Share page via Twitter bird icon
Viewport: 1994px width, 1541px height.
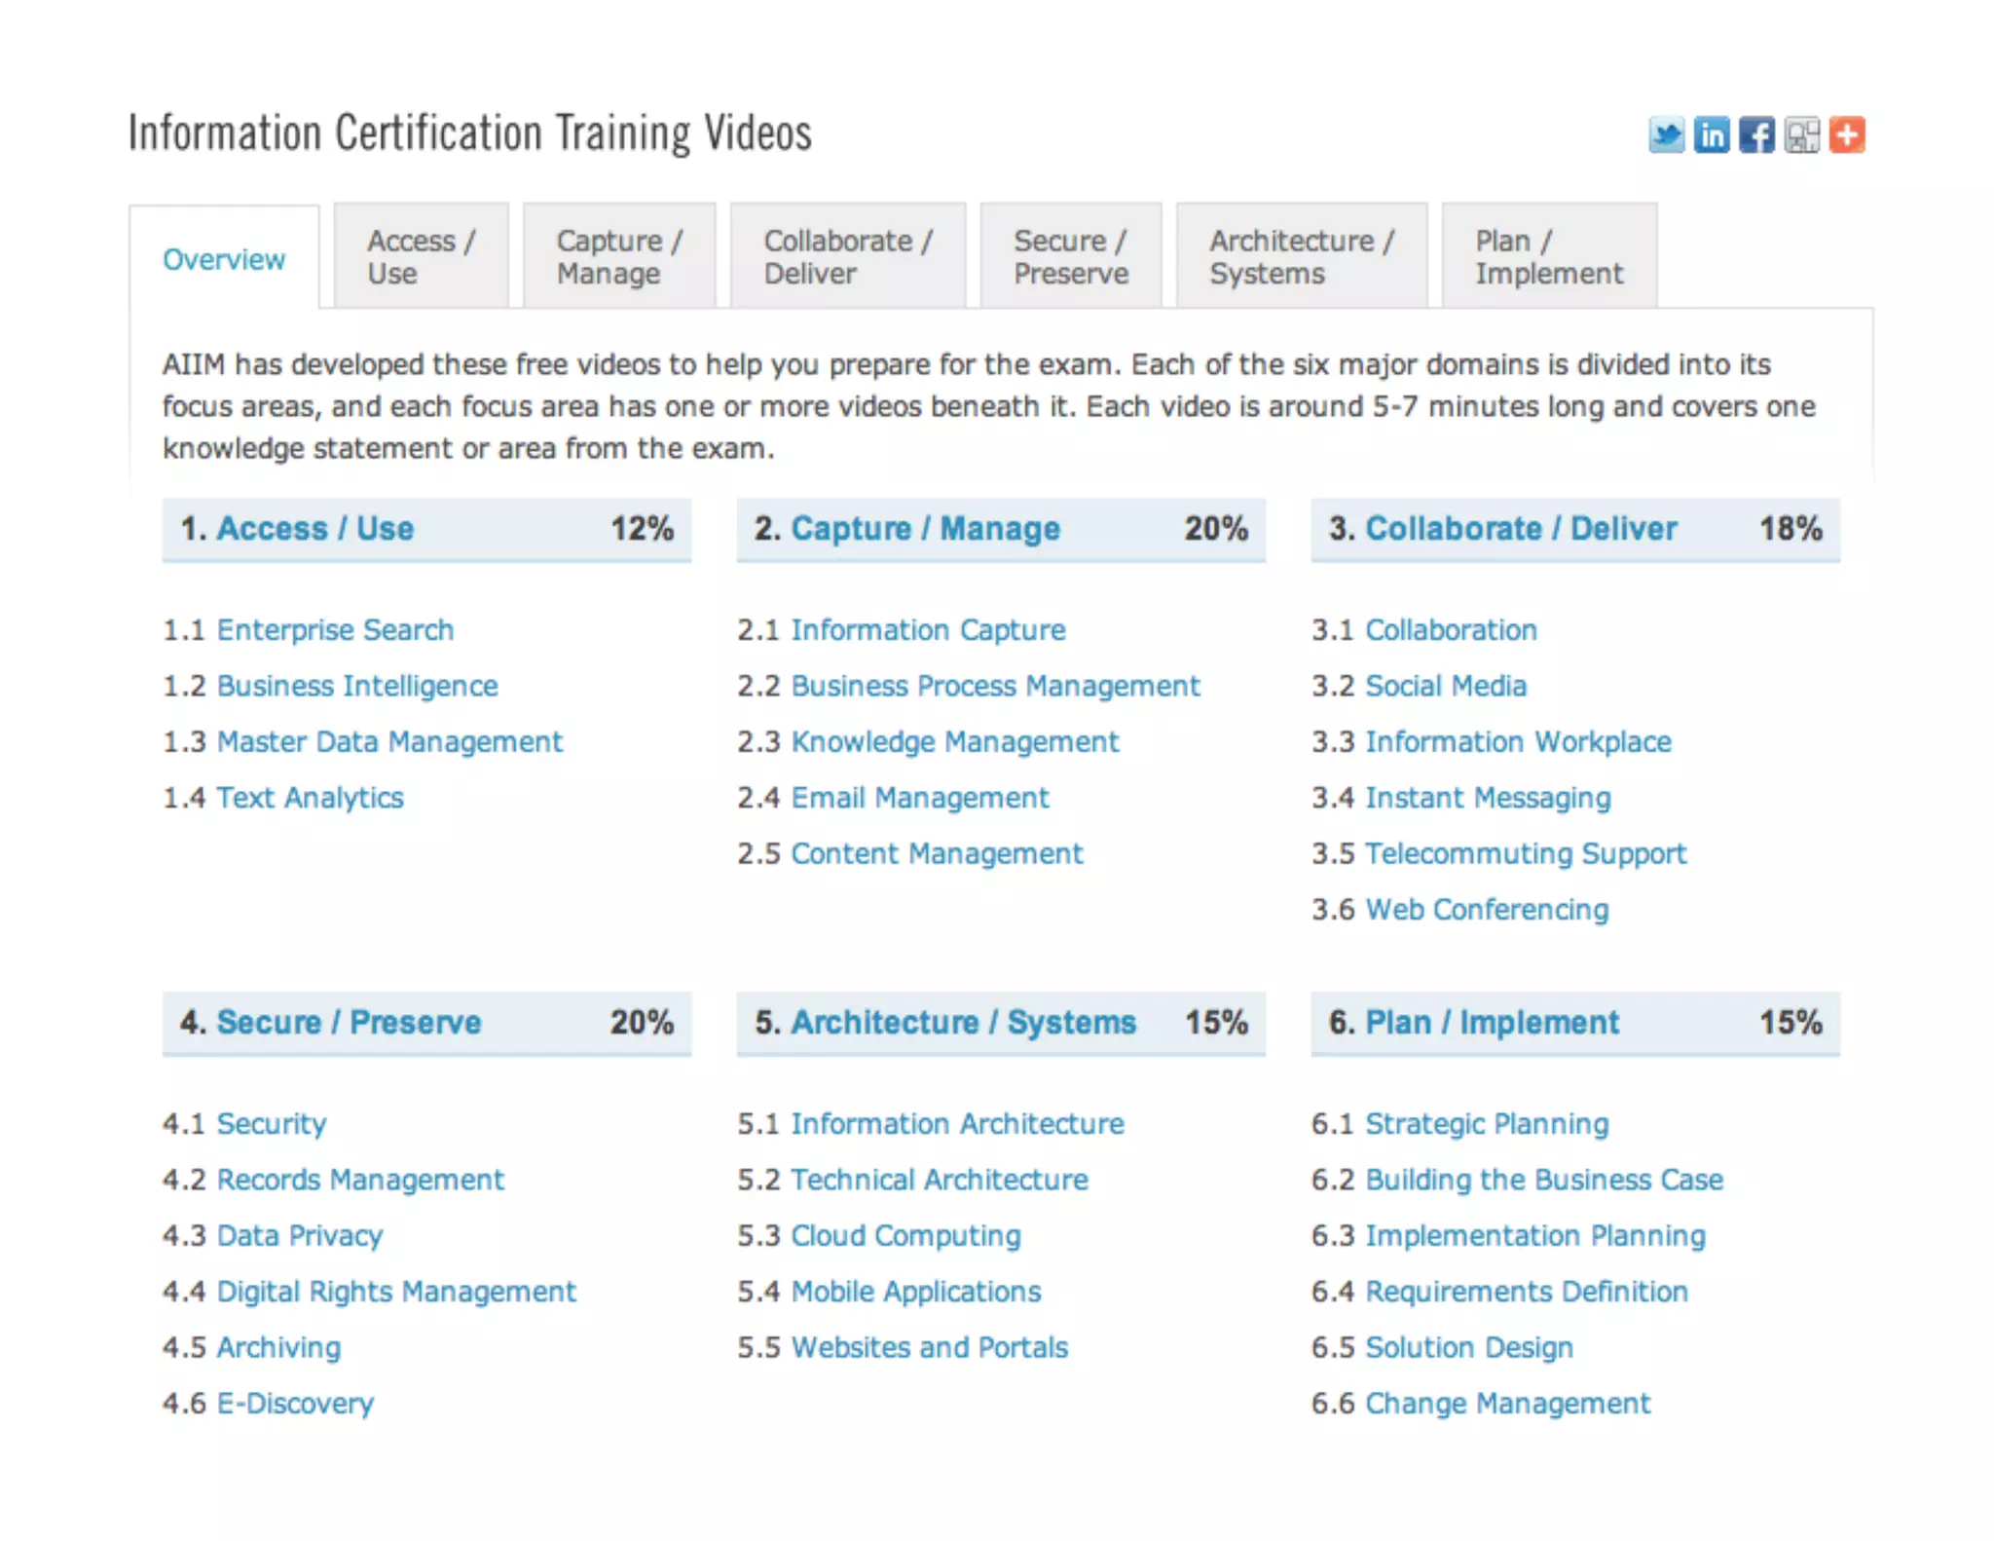click(x=1666, y=134)
